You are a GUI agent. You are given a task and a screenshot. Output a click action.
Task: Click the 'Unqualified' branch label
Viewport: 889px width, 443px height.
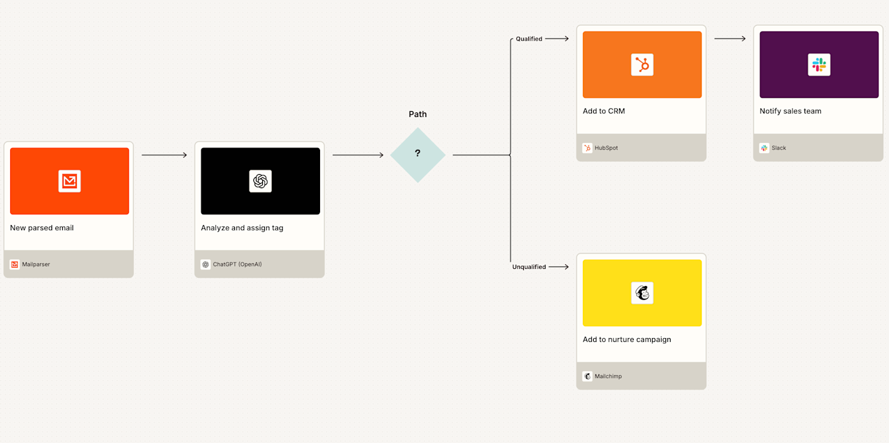point(529,267)
